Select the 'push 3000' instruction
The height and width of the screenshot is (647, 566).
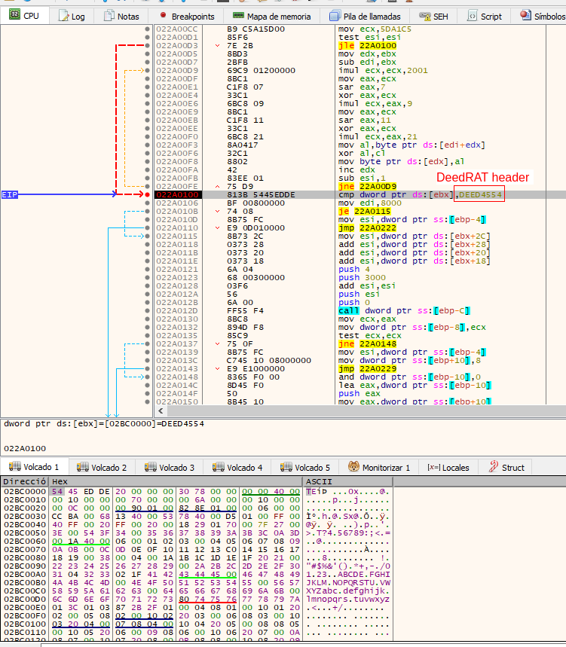362,278
